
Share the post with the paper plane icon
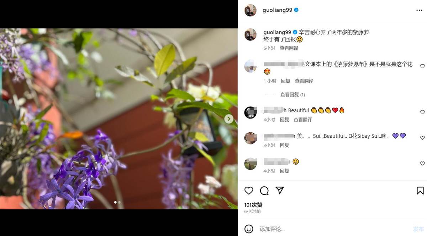tap(280, 191)
